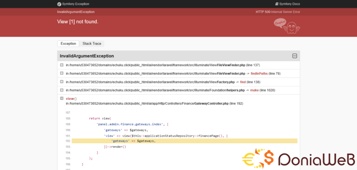Open the Symfony Docs link

(287, 4)
